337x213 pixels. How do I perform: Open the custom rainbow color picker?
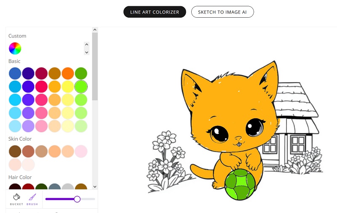[x=15, y=48]
